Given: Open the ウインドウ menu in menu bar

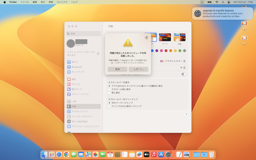Looking at the screenshot, I should 62,2.
